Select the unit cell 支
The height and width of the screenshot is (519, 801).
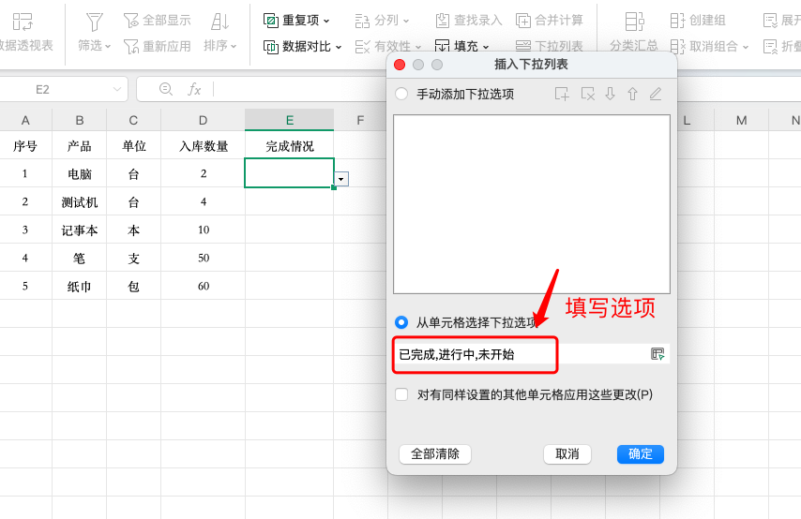(x=133, y=259)
